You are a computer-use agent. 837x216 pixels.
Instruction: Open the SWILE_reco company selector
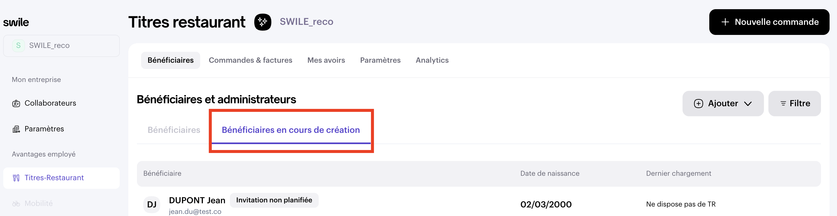pos(61,46)
